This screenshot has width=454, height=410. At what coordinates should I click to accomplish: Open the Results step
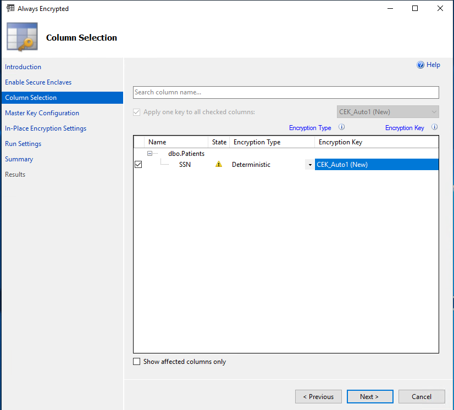click(15, 175)
